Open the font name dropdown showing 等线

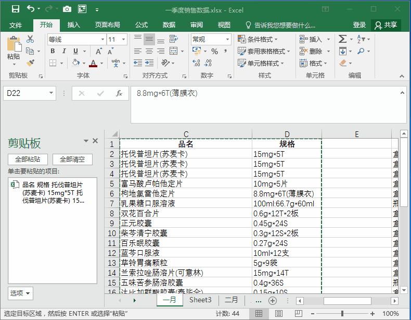tap(103, 40)
